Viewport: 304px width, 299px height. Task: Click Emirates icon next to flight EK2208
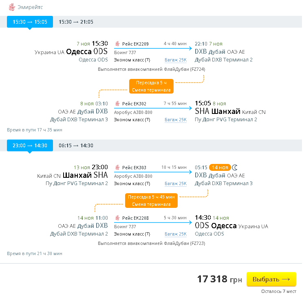click(x=117, y=218)
